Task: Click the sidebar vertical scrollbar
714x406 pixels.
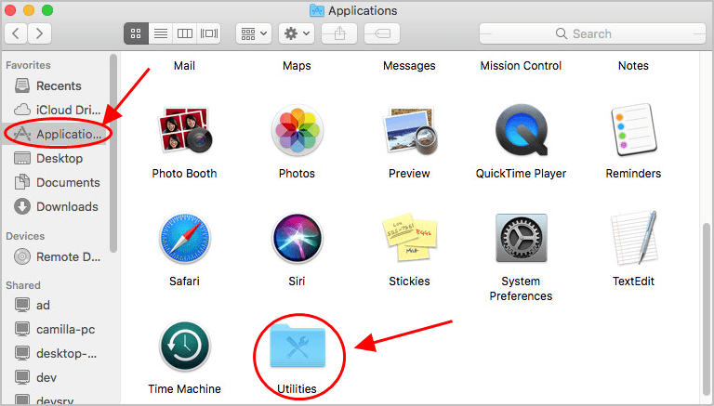Action: point(113,153)
